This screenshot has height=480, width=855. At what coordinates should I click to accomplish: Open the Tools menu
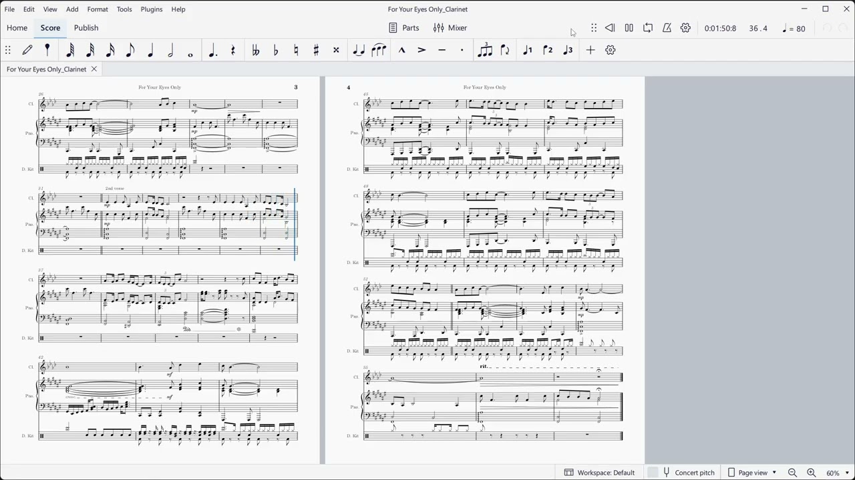(124, 9)
